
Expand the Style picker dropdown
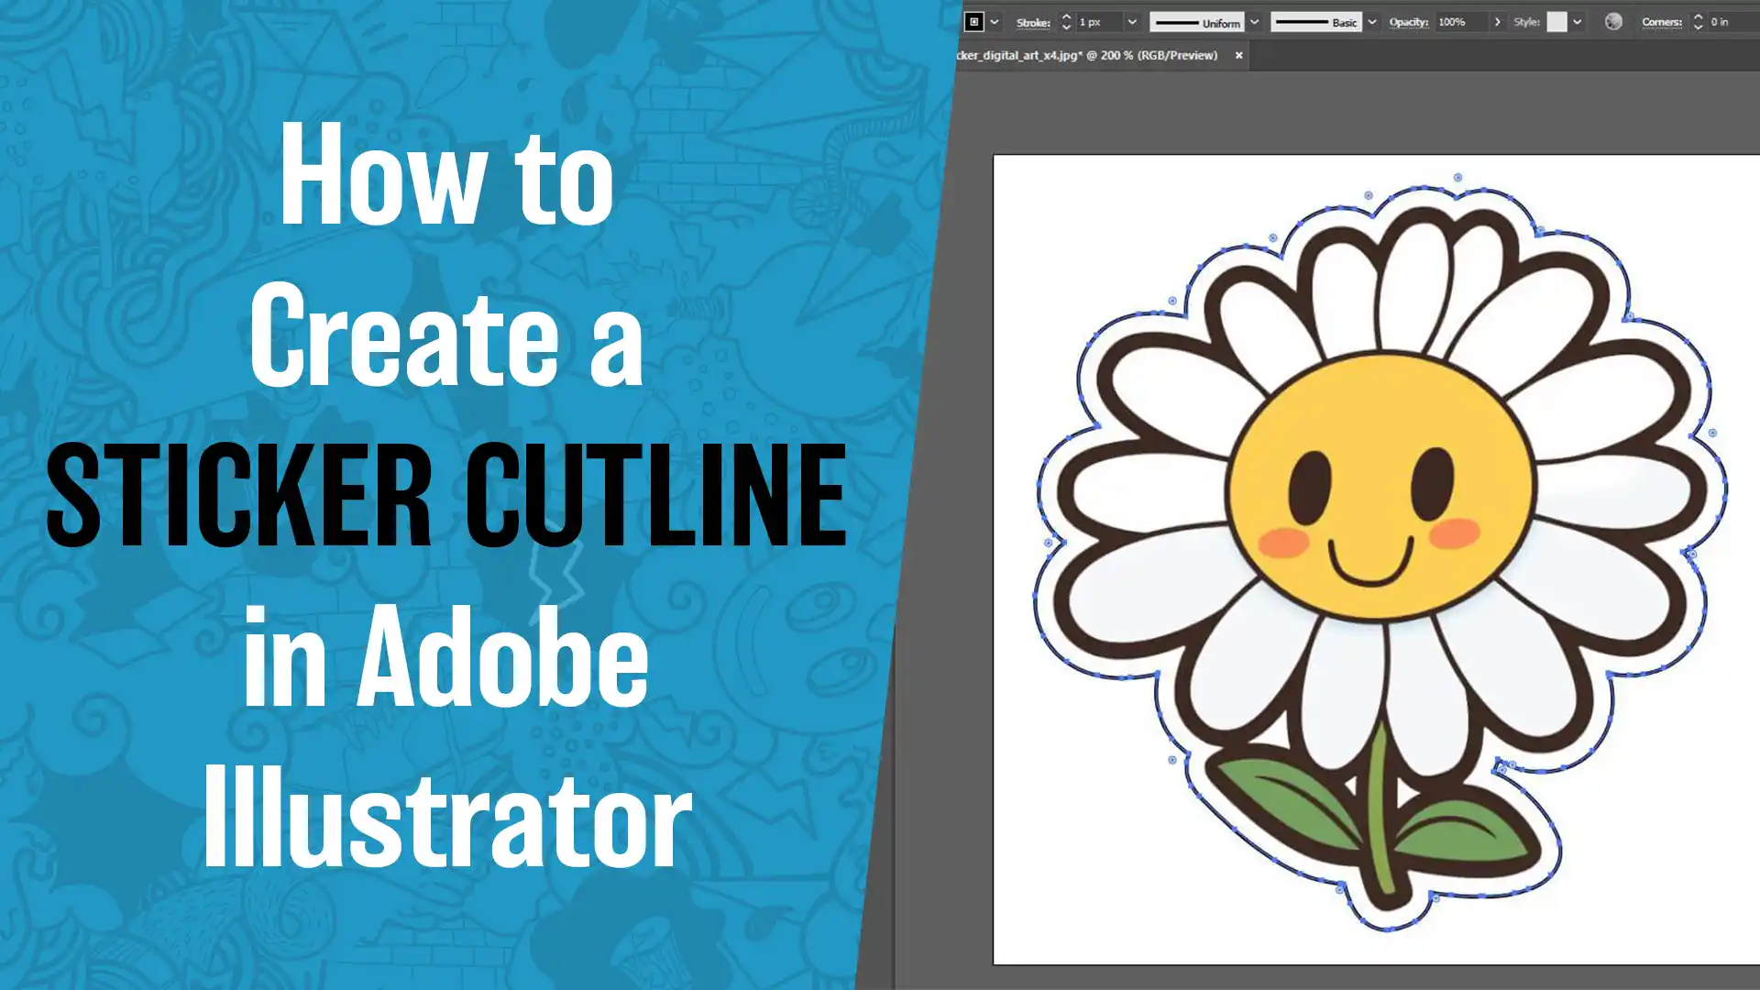[x=1578, y=22]
